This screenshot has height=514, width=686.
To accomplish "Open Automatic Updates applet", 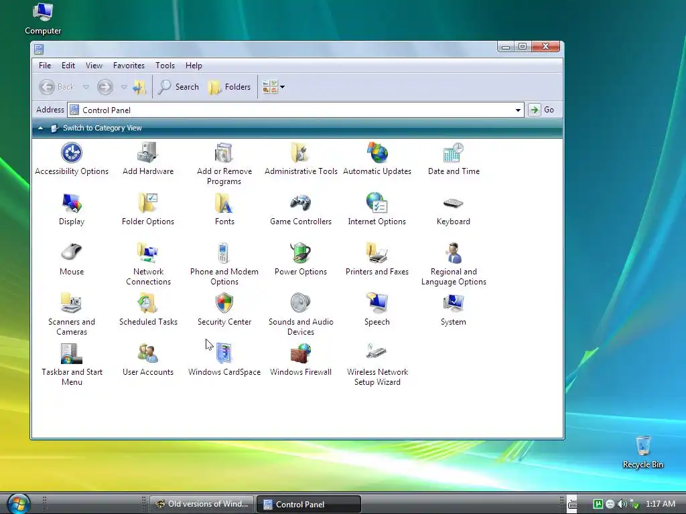I will click(377, 159).
